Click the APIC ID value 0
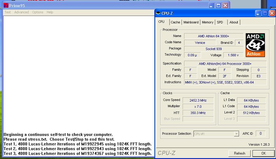The image size is (276, 159). pyautogui.click(x=261, y=134)
